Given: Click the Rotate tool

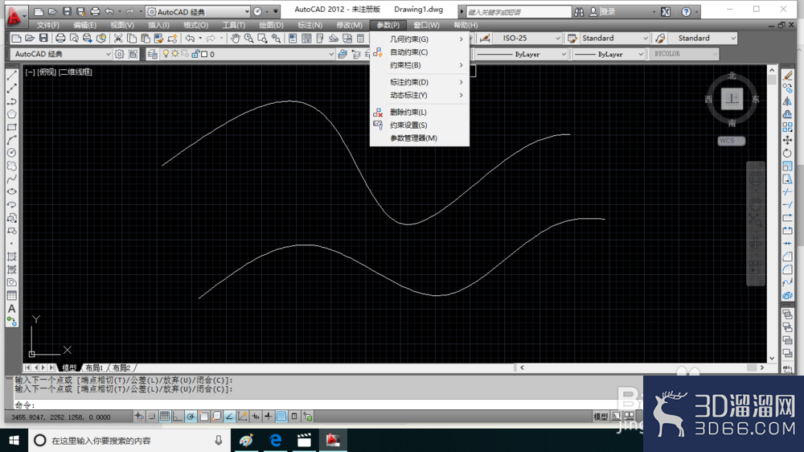Looking at the screenshot, I should pyautogui.click(x=788, y=153).
